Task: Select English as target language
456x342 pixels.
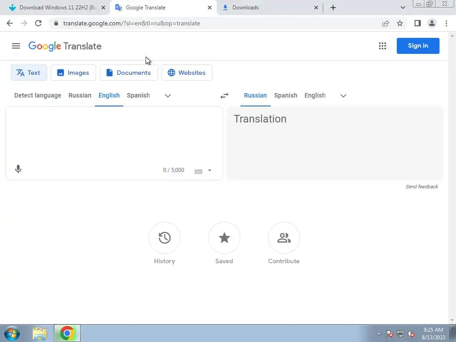Action: [315, 95]
